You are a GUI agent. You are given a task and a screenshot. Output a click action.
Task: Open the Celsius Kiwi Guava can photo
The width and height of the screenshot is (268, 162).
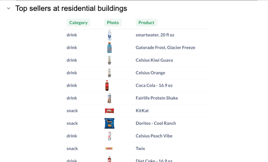click(109, 60)
